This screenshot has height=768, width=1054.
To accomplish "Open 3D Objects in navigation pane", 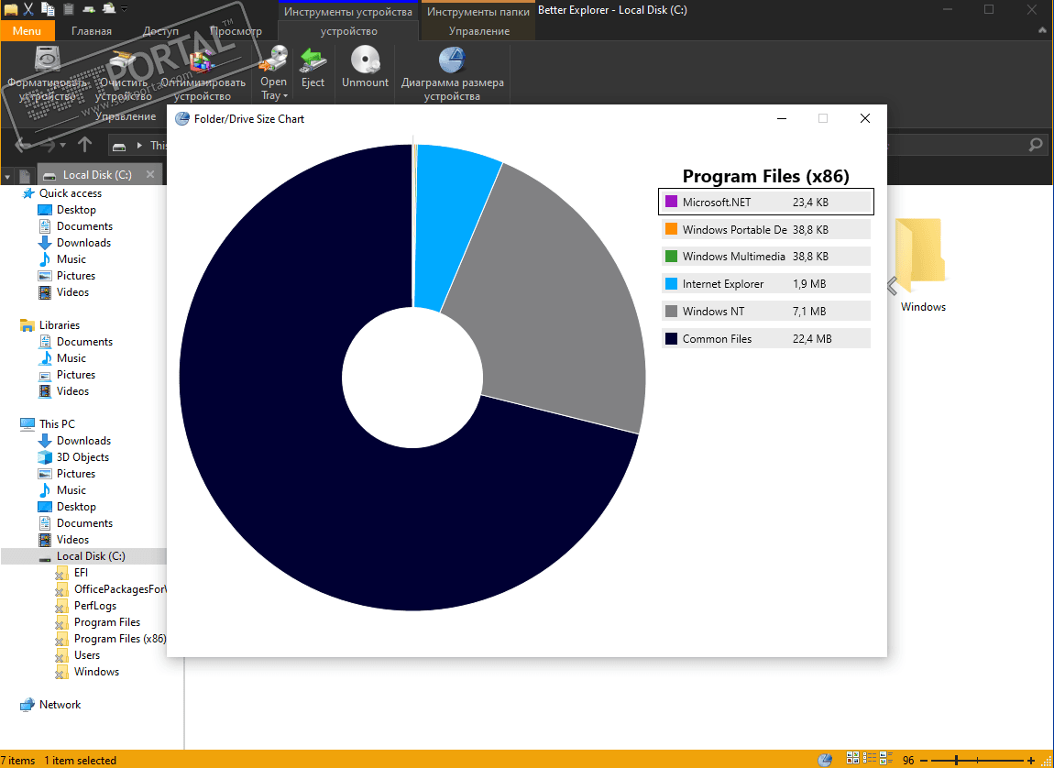I will click(x=82, y=457).
